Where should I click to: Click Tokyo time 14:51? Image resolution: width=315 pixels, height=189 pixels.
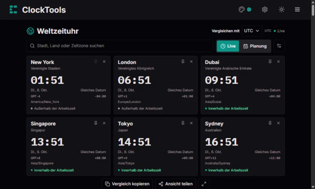[x=134, y=142]
